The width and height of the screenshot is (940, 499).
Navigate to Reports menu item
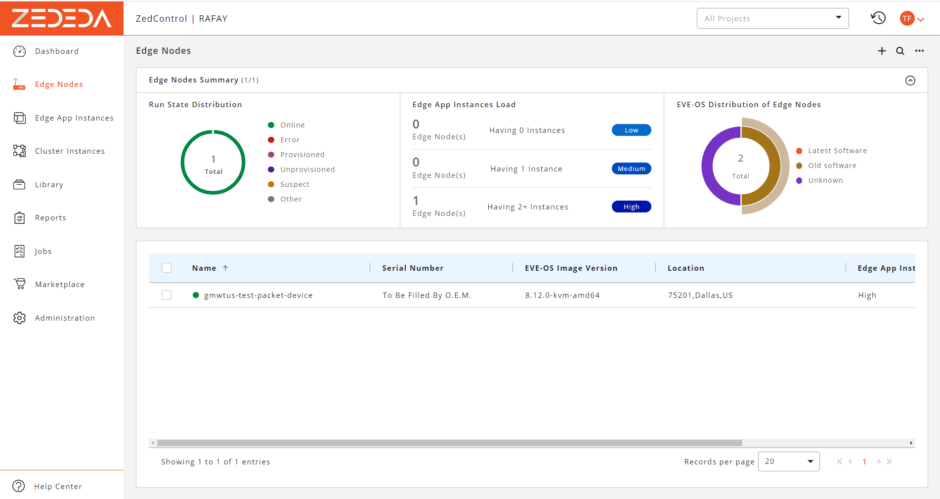[x=50, y=218]
